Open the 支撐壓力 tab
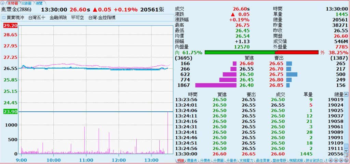This screenshot has width=350, height=164. (246, 161)
